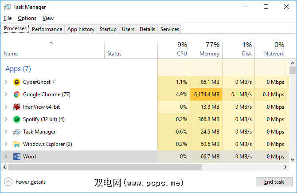This screenshot has height=193, width=297.
Task: Click the Spotify app icon
Action: tap(17, 119)
